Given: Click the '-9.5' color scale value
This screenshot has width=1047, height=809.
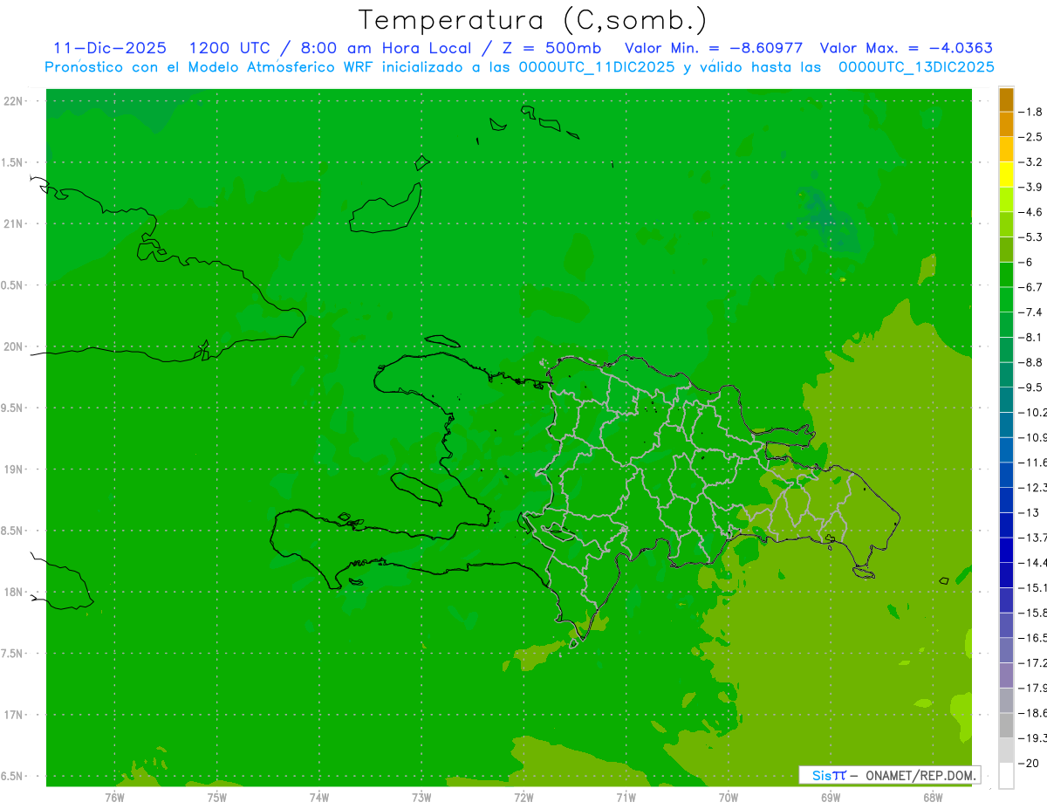Looking at the screenshot, I should click(x=1031, y=387).
